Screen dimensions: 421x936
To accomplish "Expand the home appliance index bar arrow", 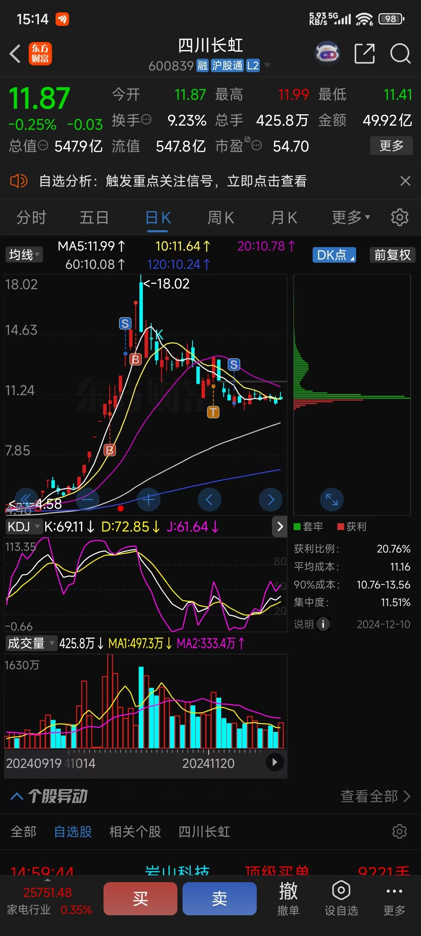I will [48, 880].
